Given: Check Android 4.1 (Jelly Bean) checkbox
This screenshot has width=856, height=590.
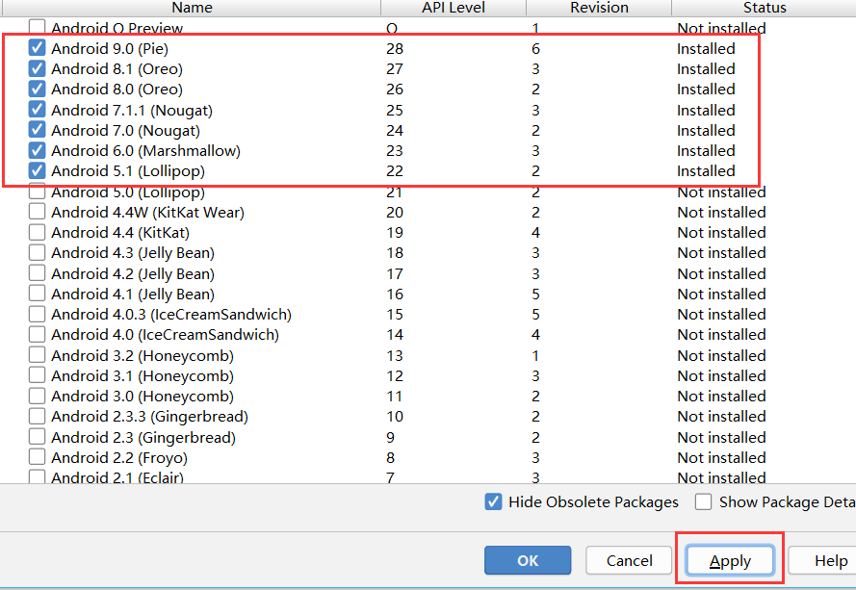Looking at the screenshot, I should pos(37,294).
